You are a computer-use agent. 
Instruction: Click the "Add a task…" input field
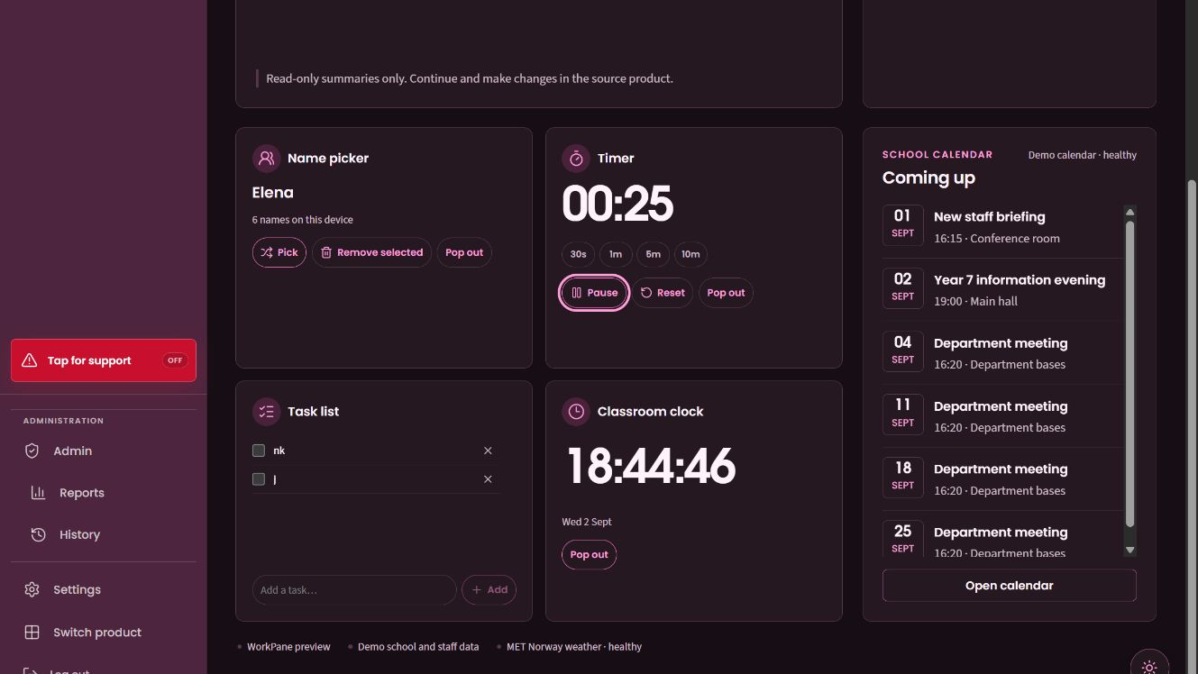pos(354,590)
